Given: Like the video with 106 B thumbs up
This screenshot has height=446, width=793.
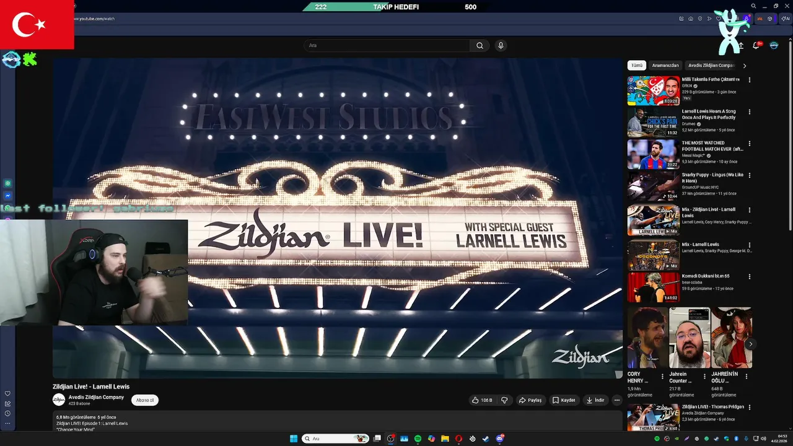Looking at the screenshot, I should (481, 400).
